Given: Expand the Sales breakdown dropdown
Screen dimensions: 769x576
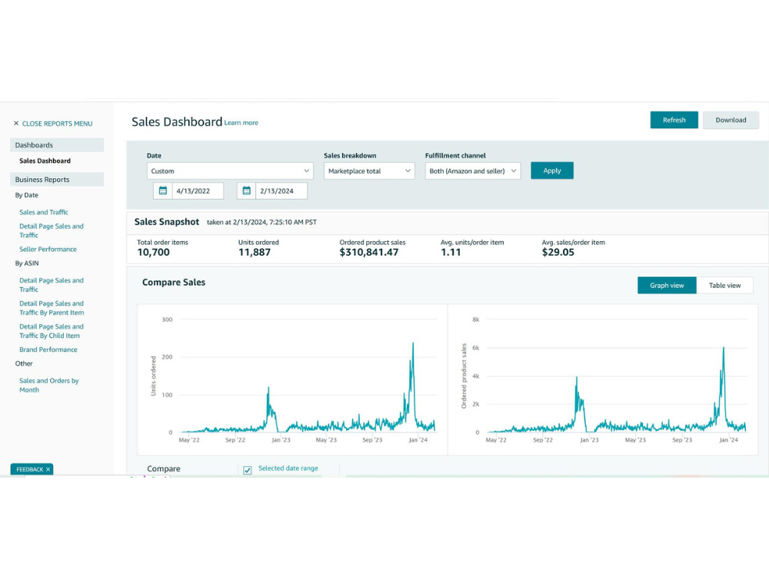Looking at the screenshot, I should tap(369, 171).
